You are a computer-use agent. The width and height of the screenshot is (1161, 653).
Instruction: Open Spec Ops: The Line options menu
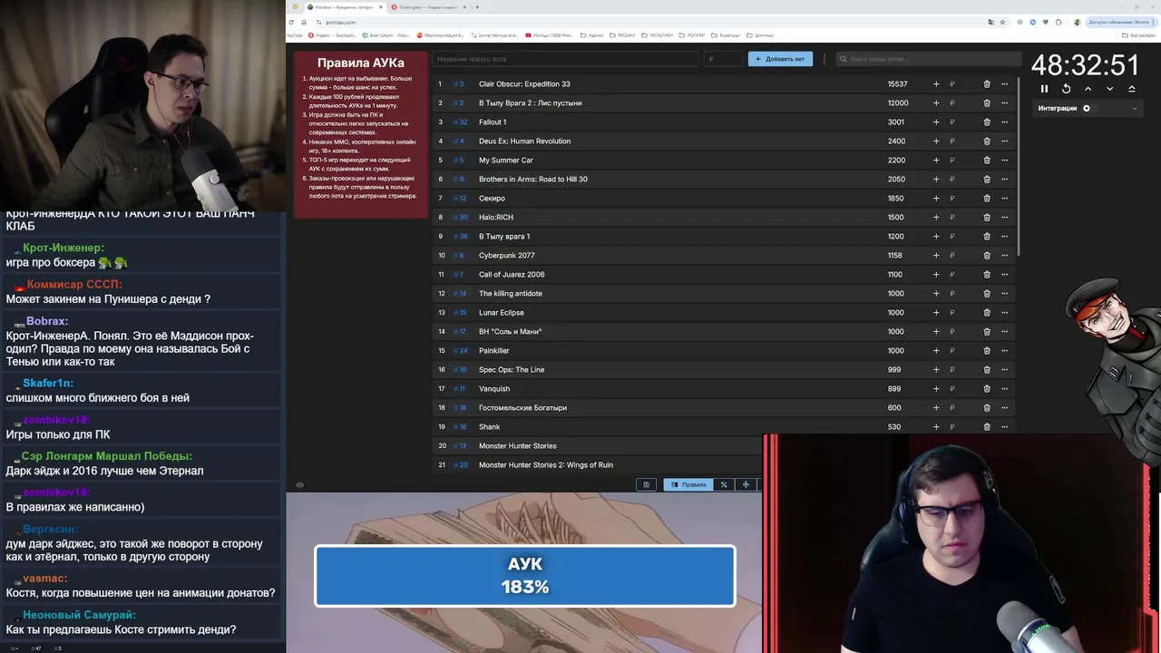click(1004, 370)
